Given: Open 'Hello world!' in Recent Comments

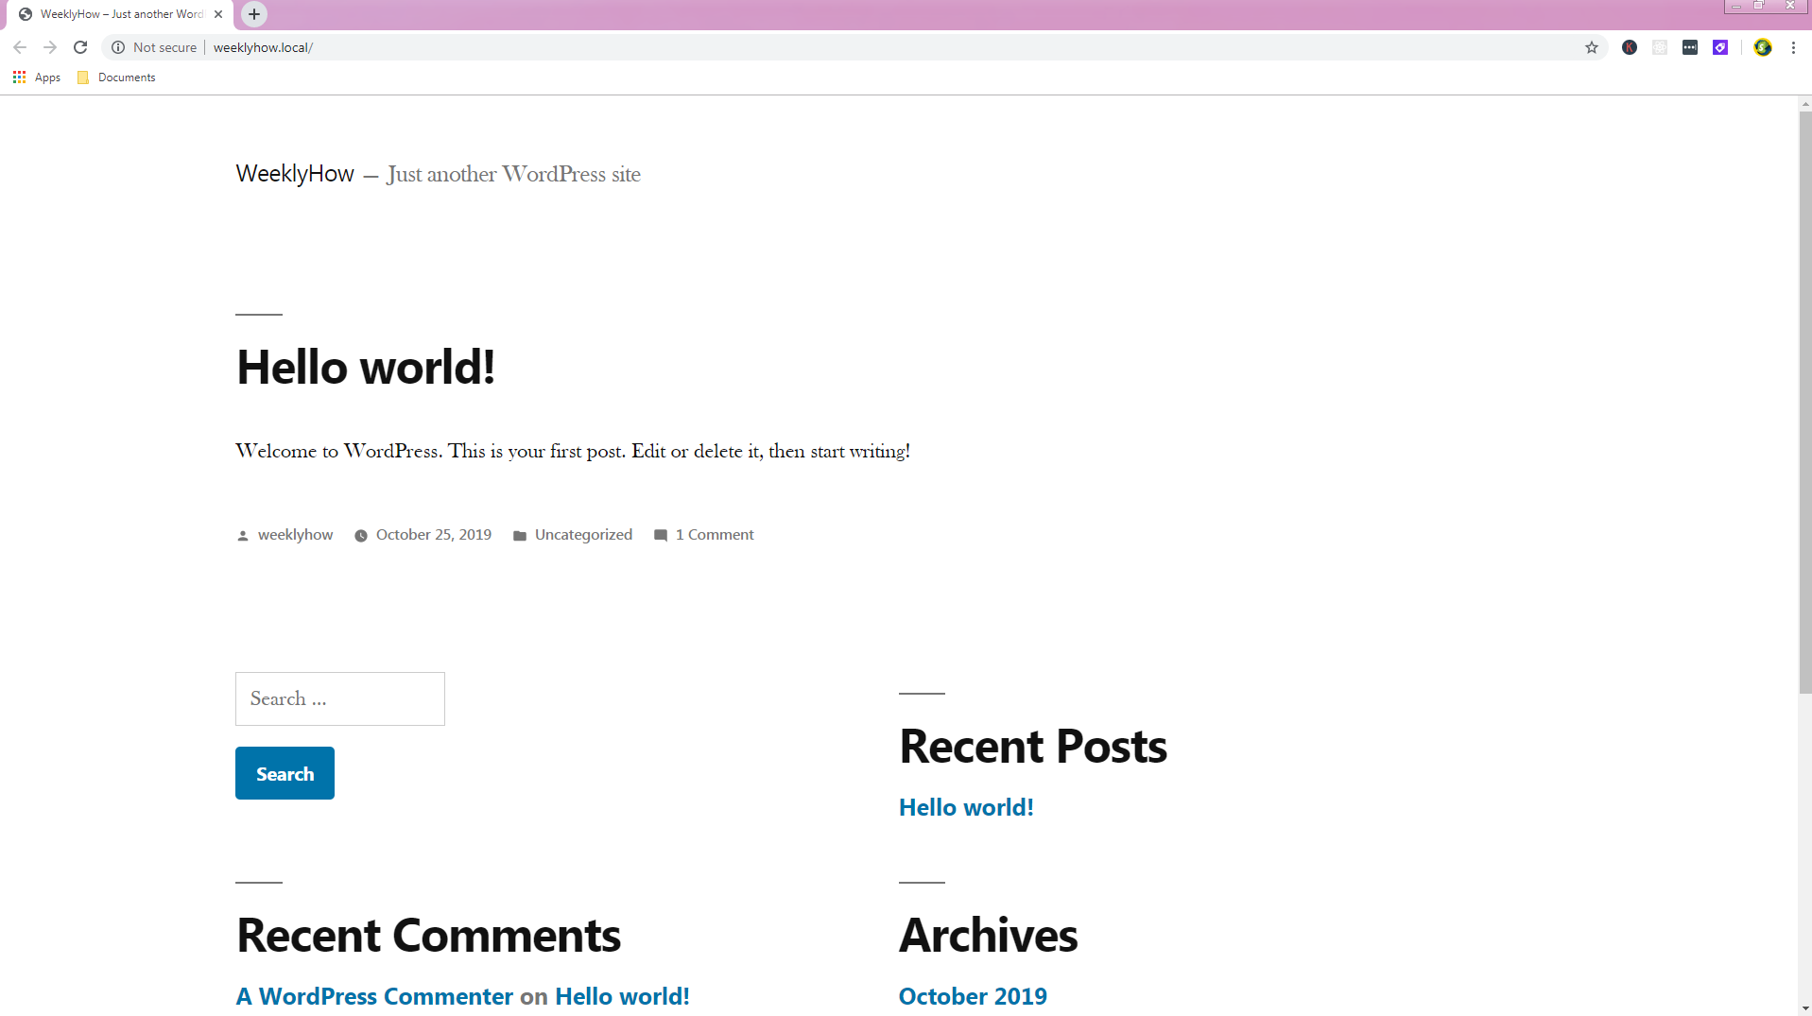Looking at the screenshot, I should point(622,996).
